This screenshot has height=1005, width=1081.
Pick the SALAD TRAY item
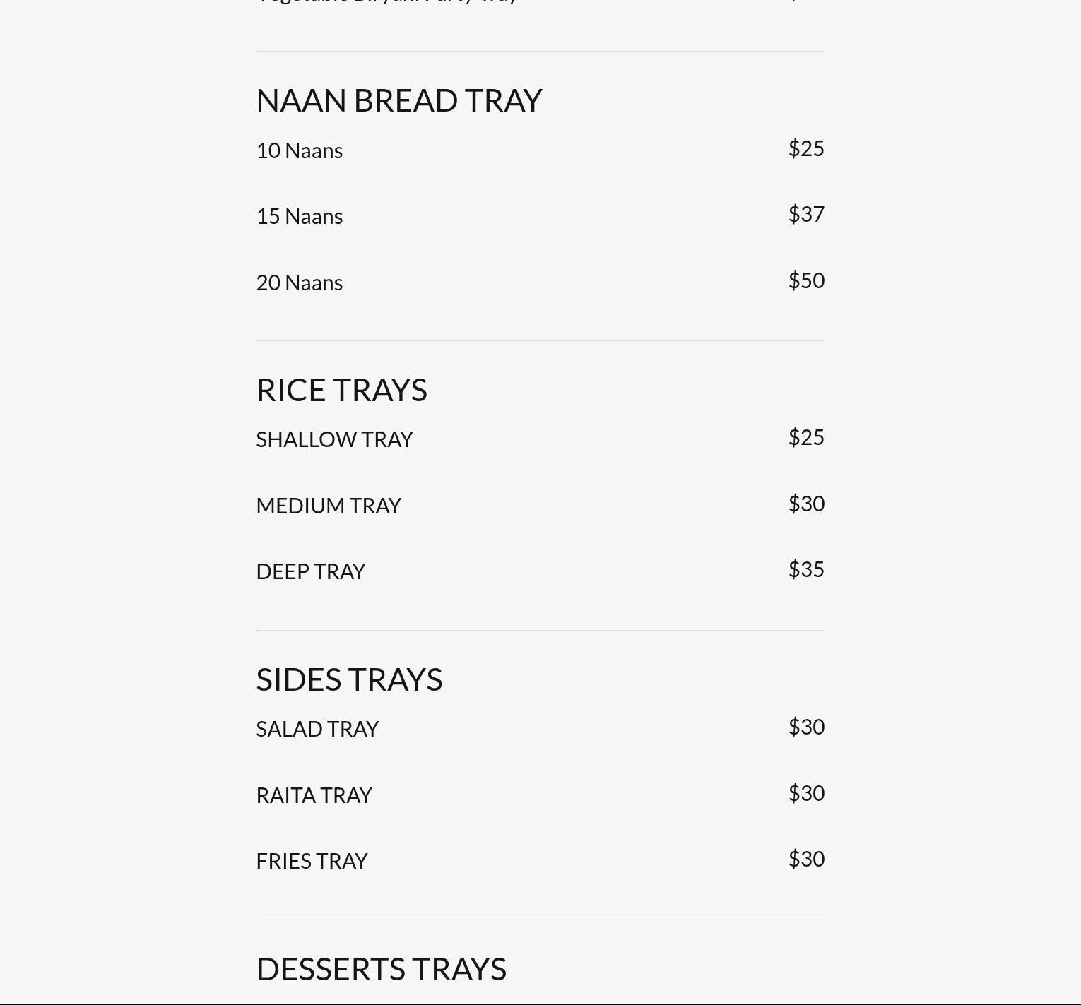317,729
